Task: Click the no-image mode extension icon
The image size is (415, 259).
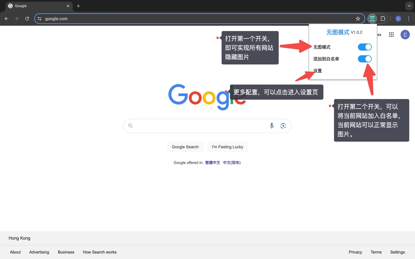Action: 372,19
